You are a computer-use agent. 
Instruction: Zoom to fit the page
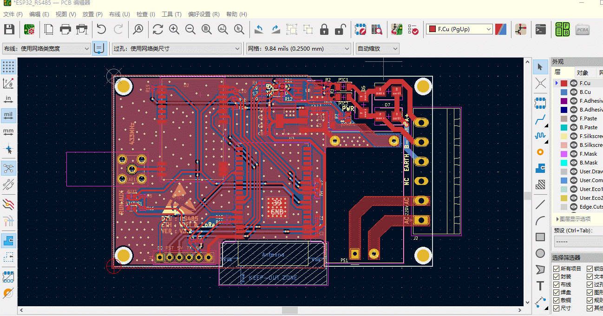tap(207, 30)
